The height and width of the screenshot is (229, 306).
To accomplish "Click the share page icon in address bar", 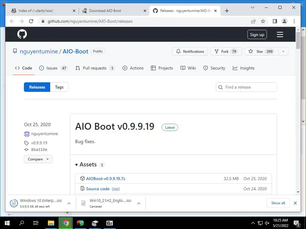I will pyautogui.click(x=253, y=21).
